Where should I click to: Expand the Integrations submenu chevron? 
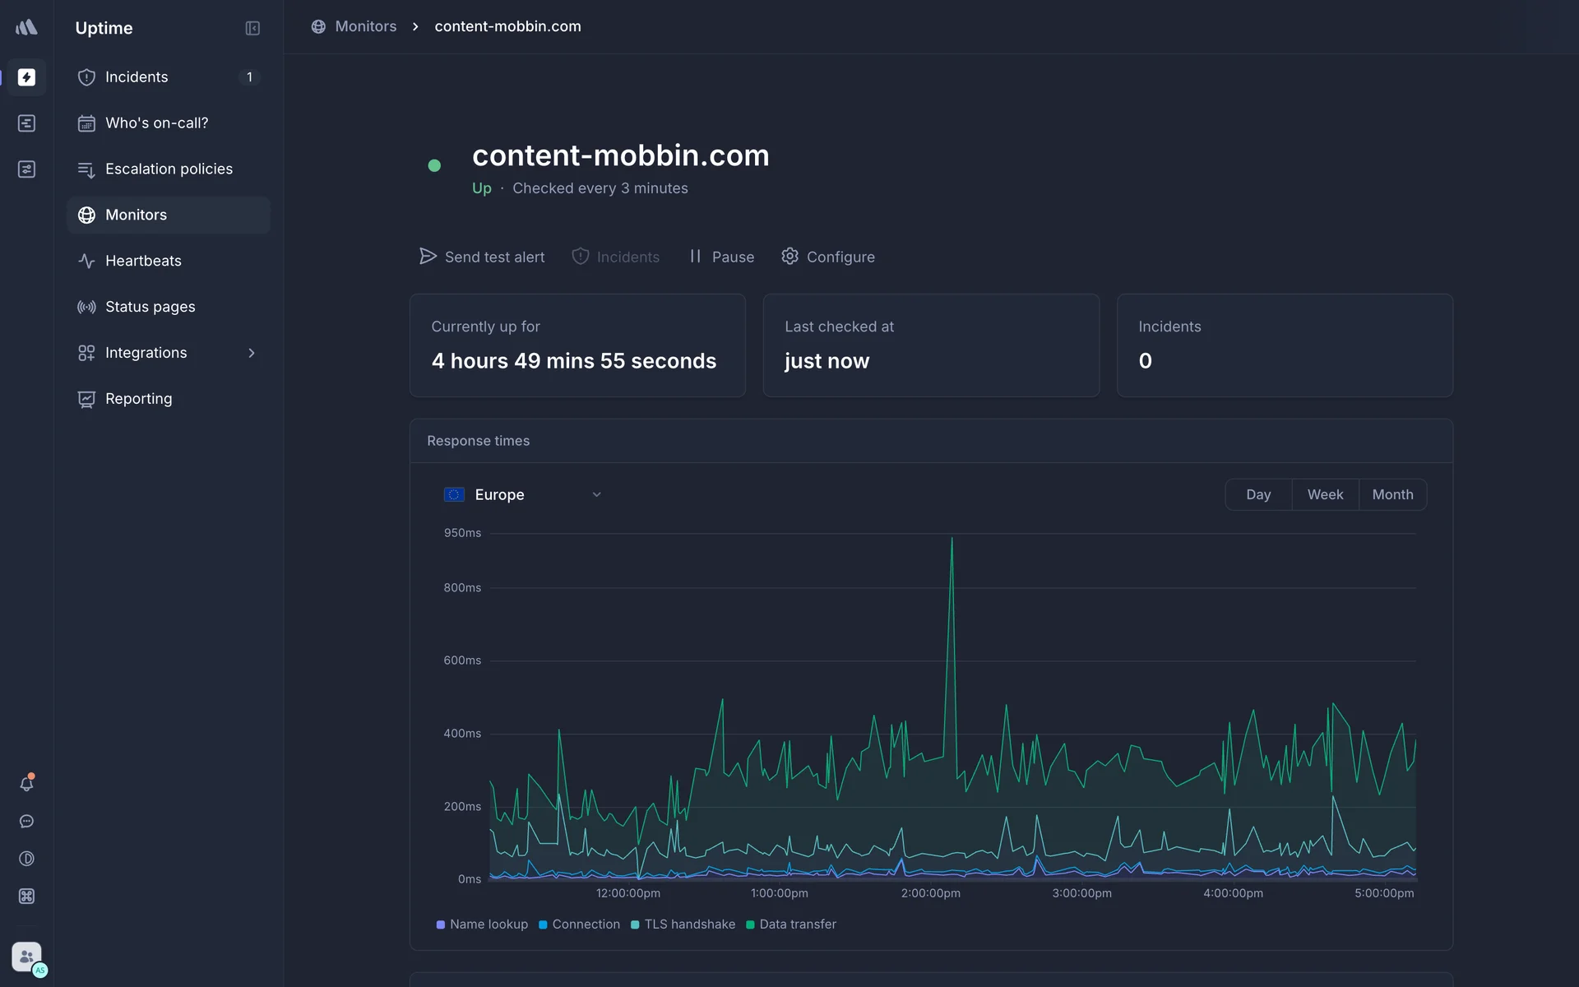coord(252,353)
